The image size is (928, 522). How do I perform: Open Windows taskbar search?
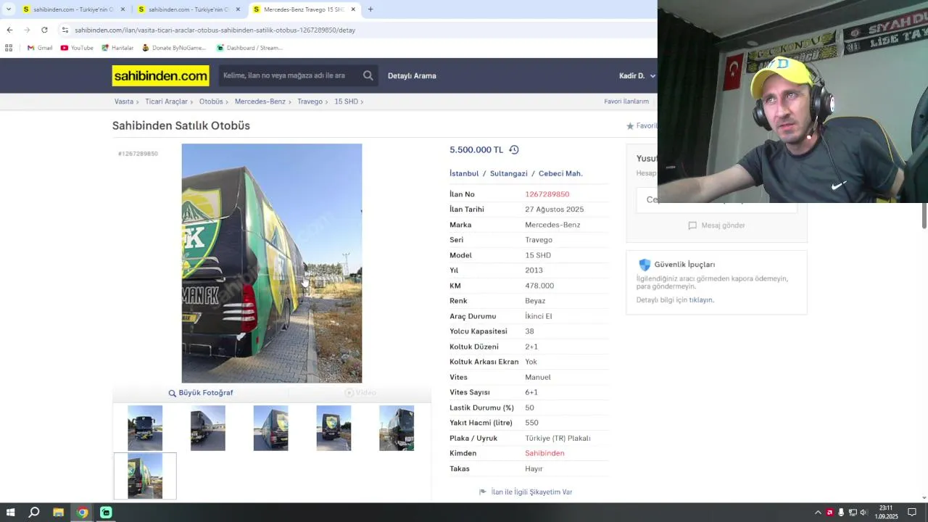tap(33, 513)
